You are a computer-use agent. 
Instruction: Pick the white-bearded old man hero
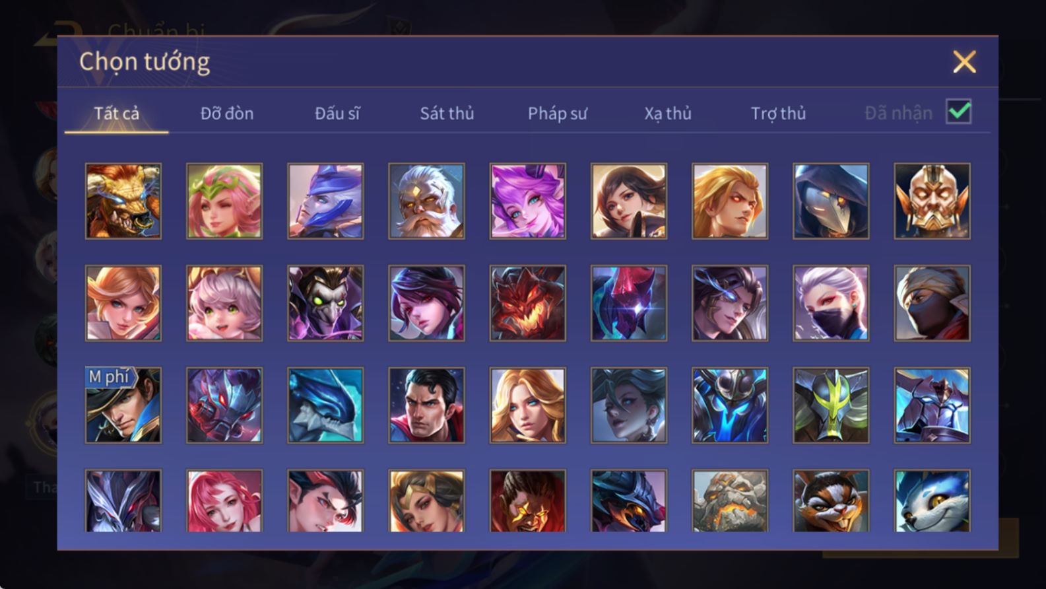tap(426, 201)
